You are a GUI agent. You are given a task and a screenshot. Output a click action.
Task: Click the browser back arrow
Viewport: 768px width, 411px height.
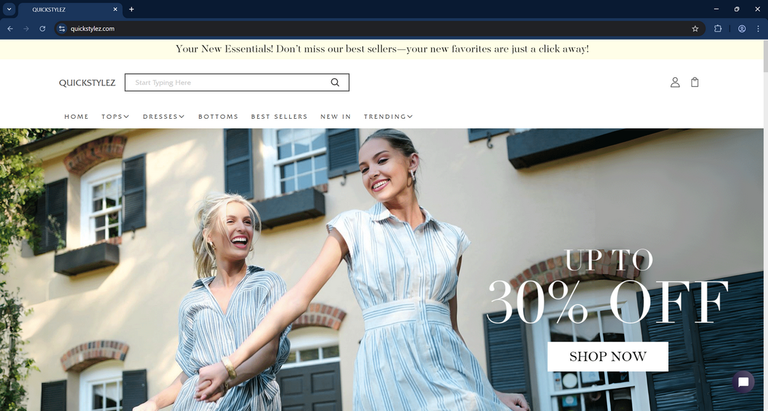click(x=10, y=29)
